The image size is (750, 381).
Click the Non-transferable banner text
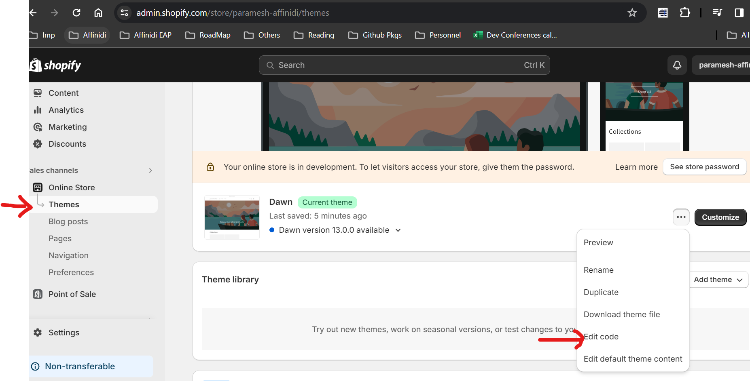pos(80,366)
